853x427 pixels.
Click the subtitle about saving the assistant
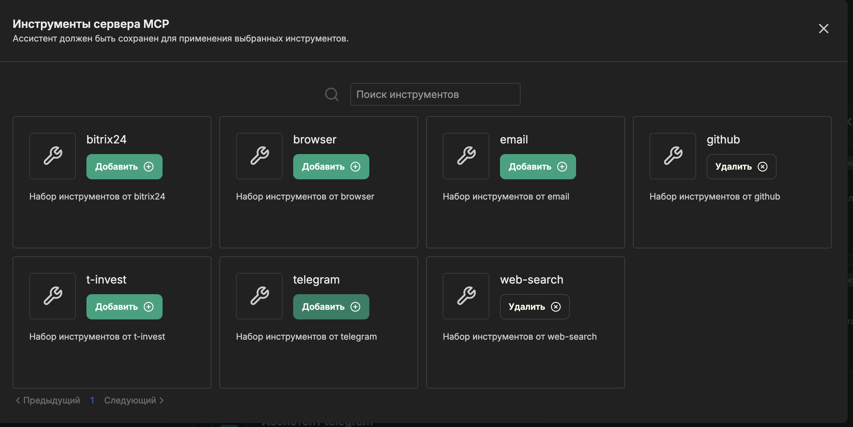(x=181, y=39)
